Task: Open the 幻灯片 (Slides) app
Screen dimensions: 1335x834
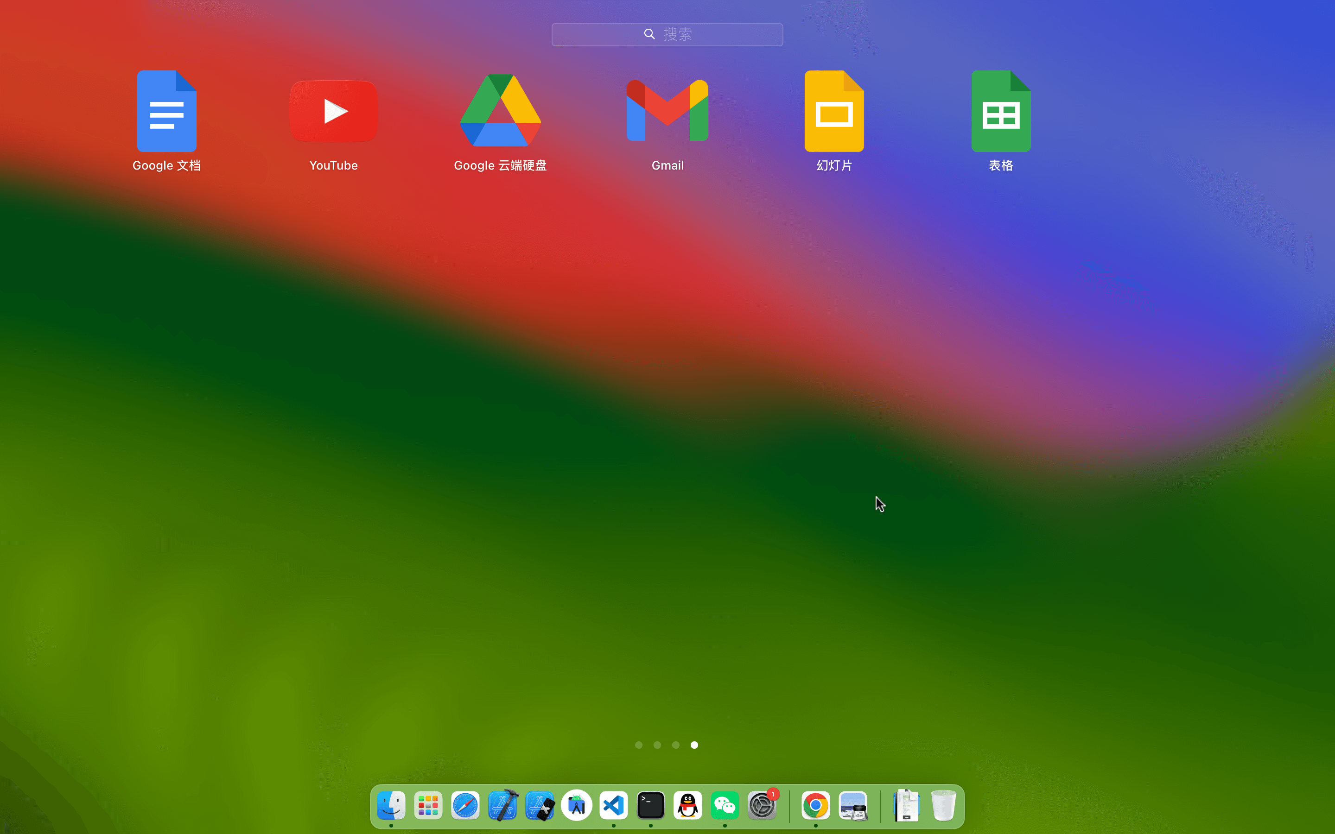Action: click(x=834, y=111)
